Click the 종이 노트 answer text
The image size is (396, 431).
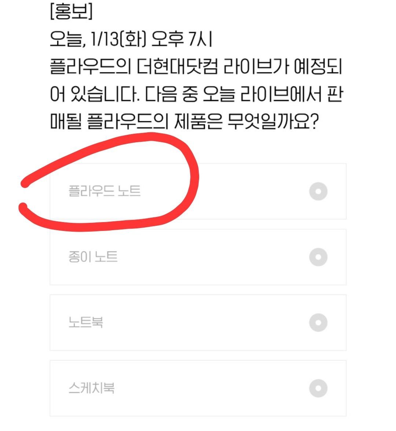pos(93,257)
